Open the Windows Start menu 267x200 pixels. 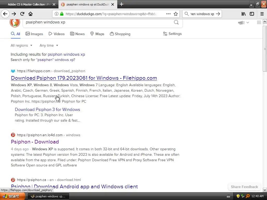pyautogui.click(x=13, y=196)
